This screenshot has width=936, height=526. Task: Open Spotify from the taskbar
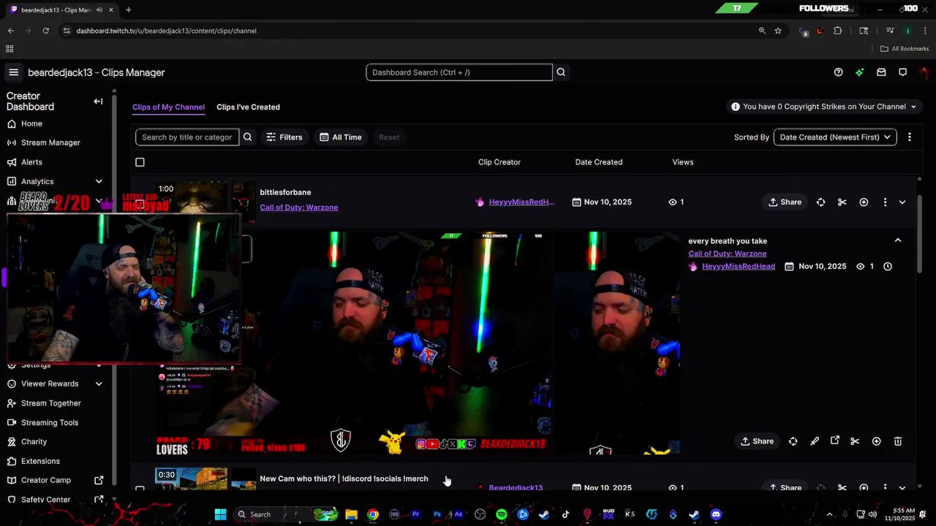(x=501, y=514)
